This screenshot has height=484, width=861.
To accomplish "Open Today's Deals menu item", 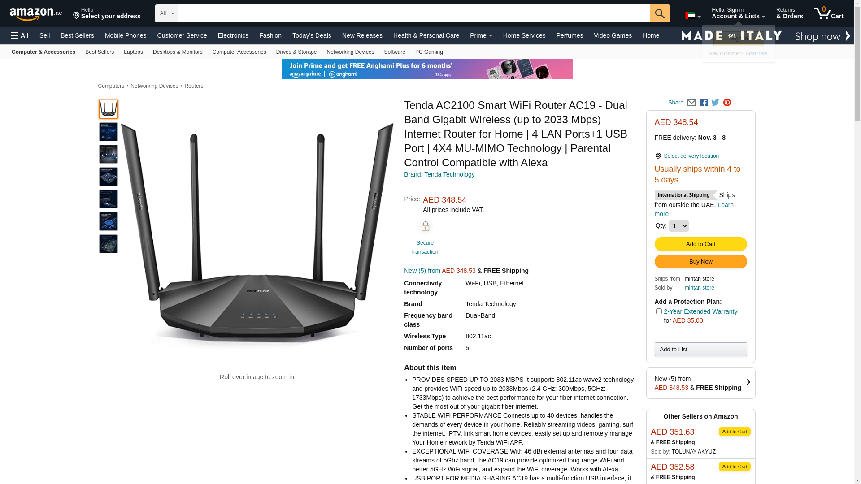I will (312, 35).
